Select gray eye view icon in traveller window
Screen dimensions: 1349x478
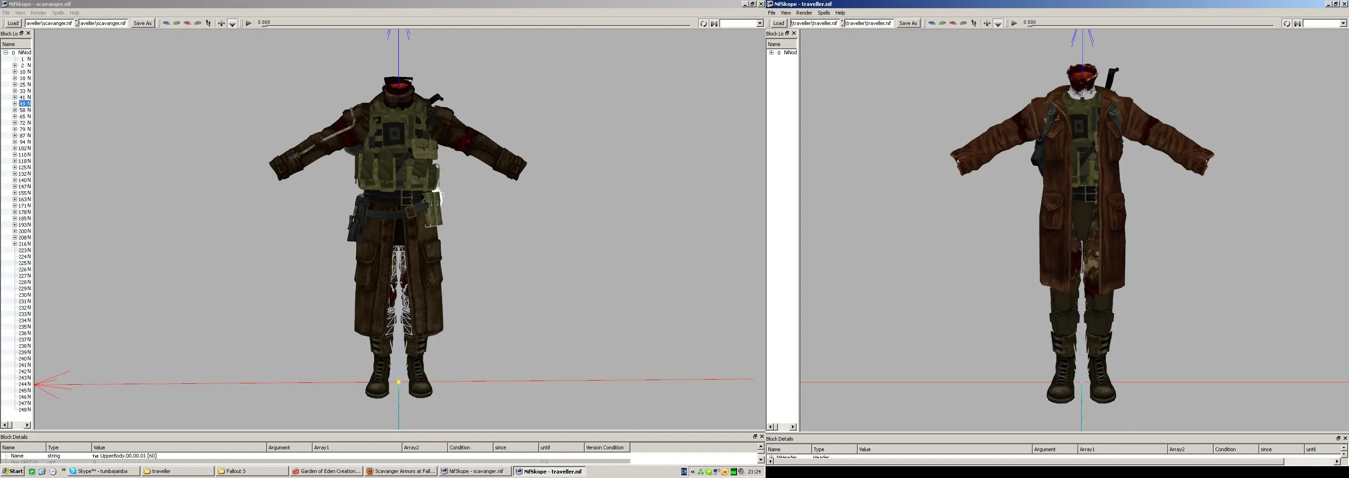[963, 23]
